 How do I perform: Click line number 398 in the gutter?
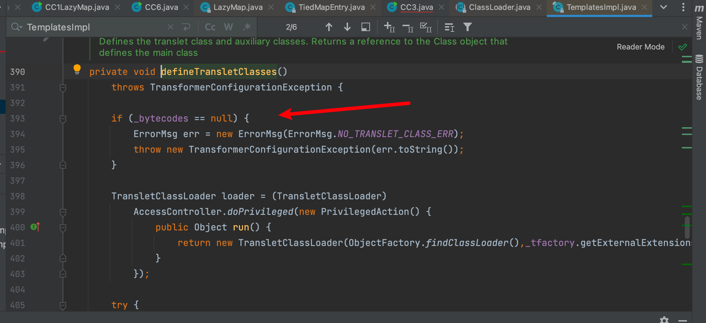18,196
